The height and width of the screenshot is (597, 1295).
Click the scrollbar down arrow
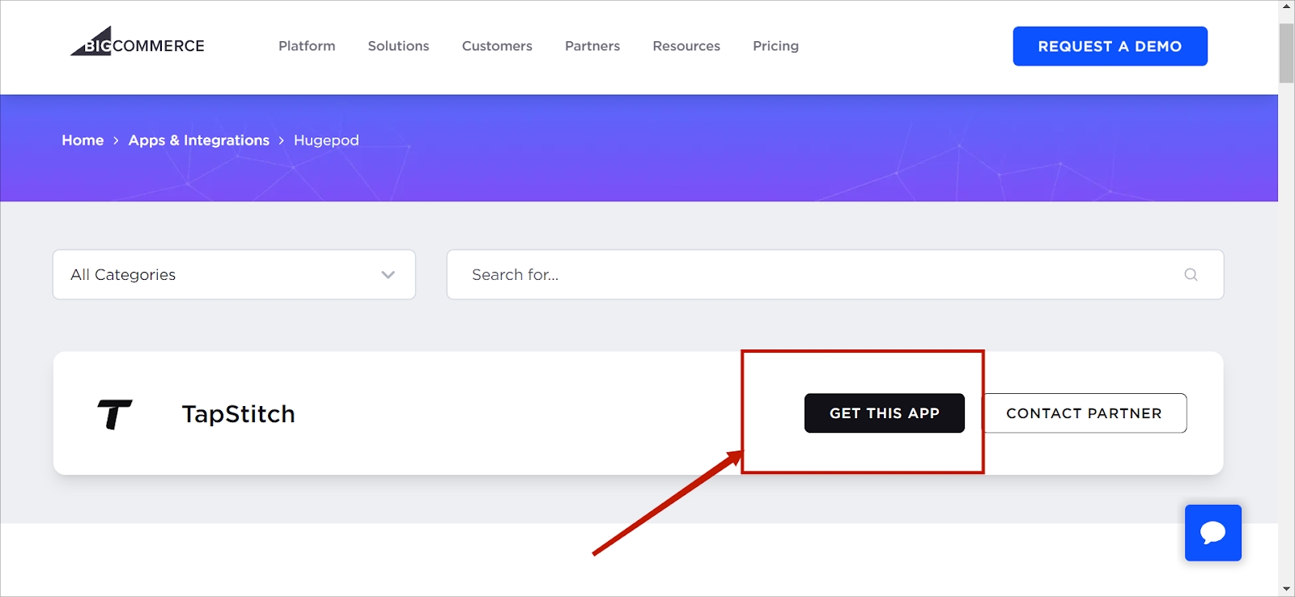point(1286,589)
